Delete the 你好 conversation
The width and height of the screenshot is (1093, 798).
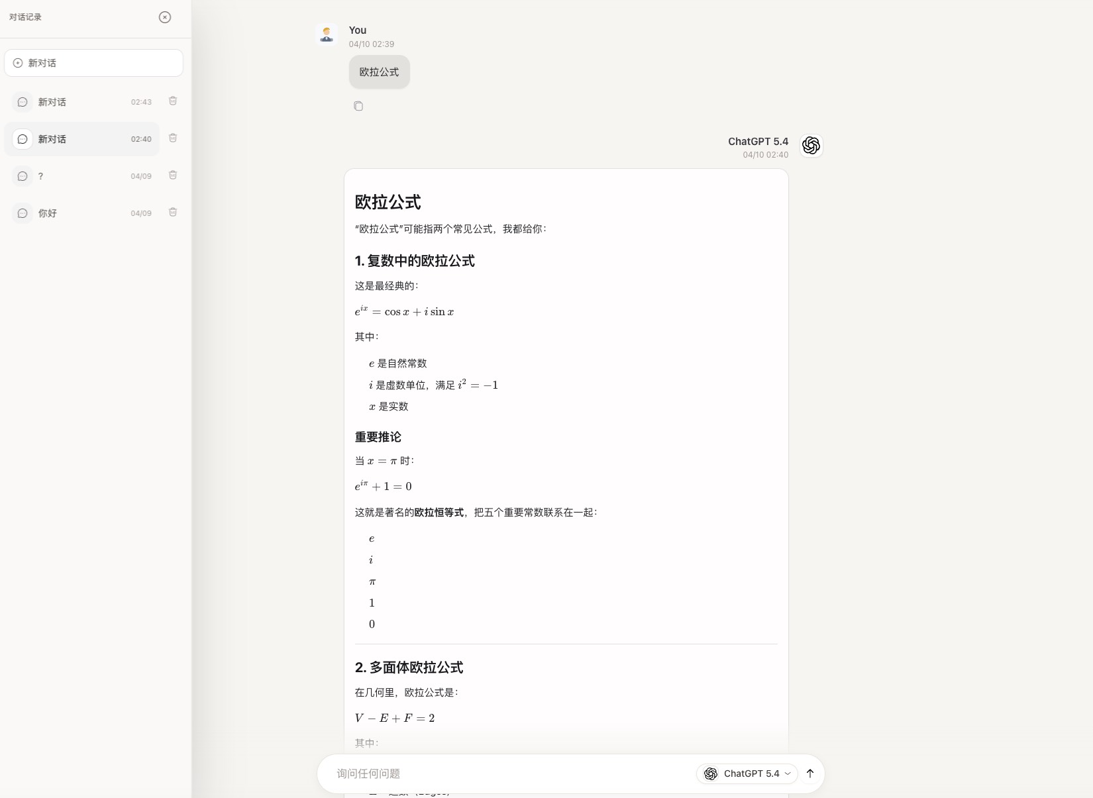173,213
